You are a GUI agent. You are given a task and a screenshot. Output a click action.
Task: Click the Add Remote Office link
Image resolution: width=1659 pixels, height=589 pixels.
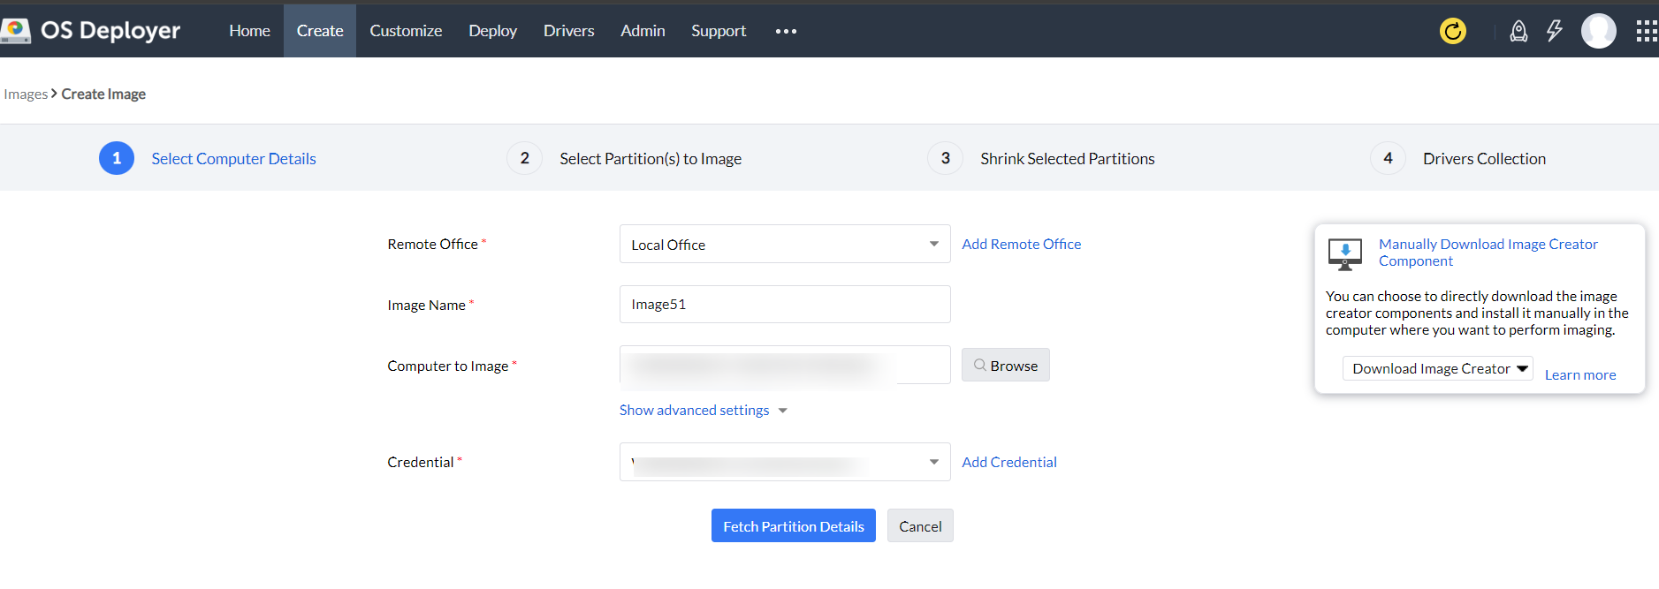pos(1021,245)
